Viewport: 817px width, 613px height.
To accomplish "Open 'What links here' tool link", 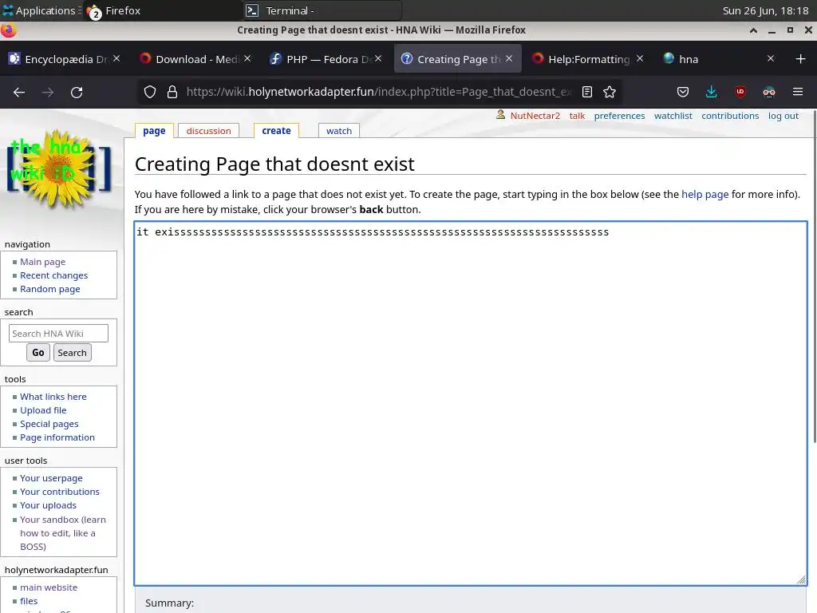I will coord(53,397).
